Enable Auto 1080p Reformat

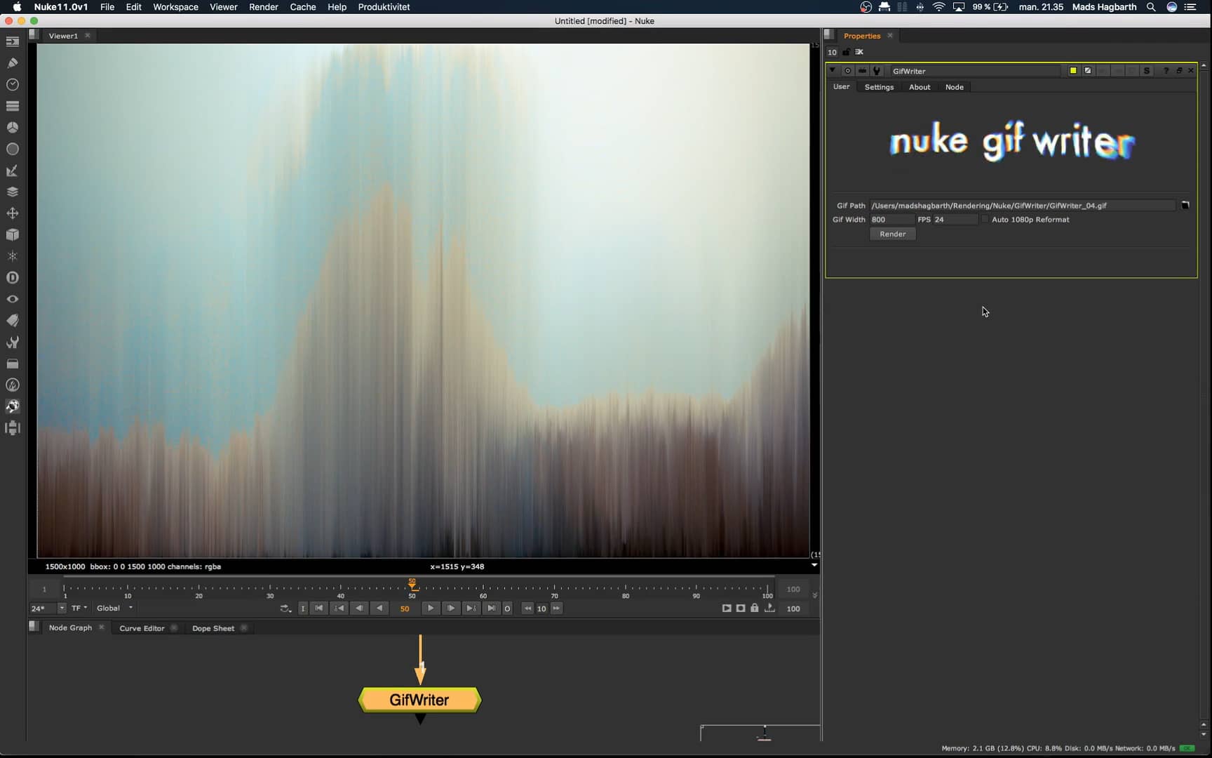(x=985, y=219)
